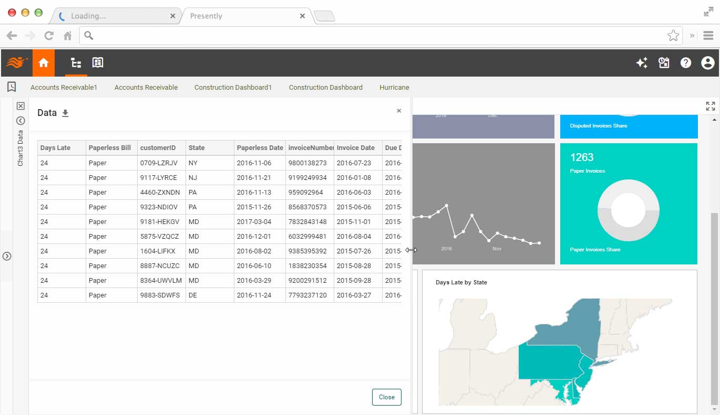
Task: Open the browser hamburger menu
Action: 708,36
